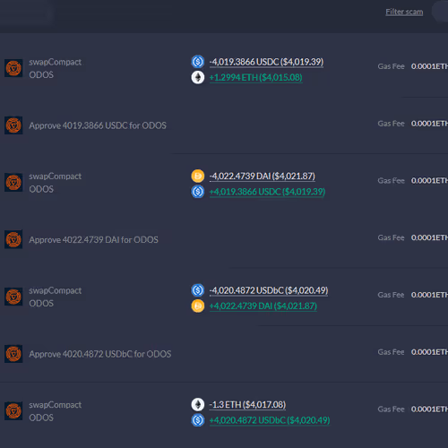Click ODOS icon beside Approve 4020.4872 USDbC

click(x=13, y=354)
